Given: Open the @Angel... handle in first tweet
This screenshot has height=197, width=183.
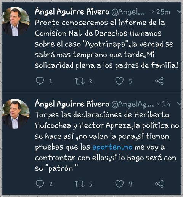Looking at the screenshot, I should tap(128, 12).
